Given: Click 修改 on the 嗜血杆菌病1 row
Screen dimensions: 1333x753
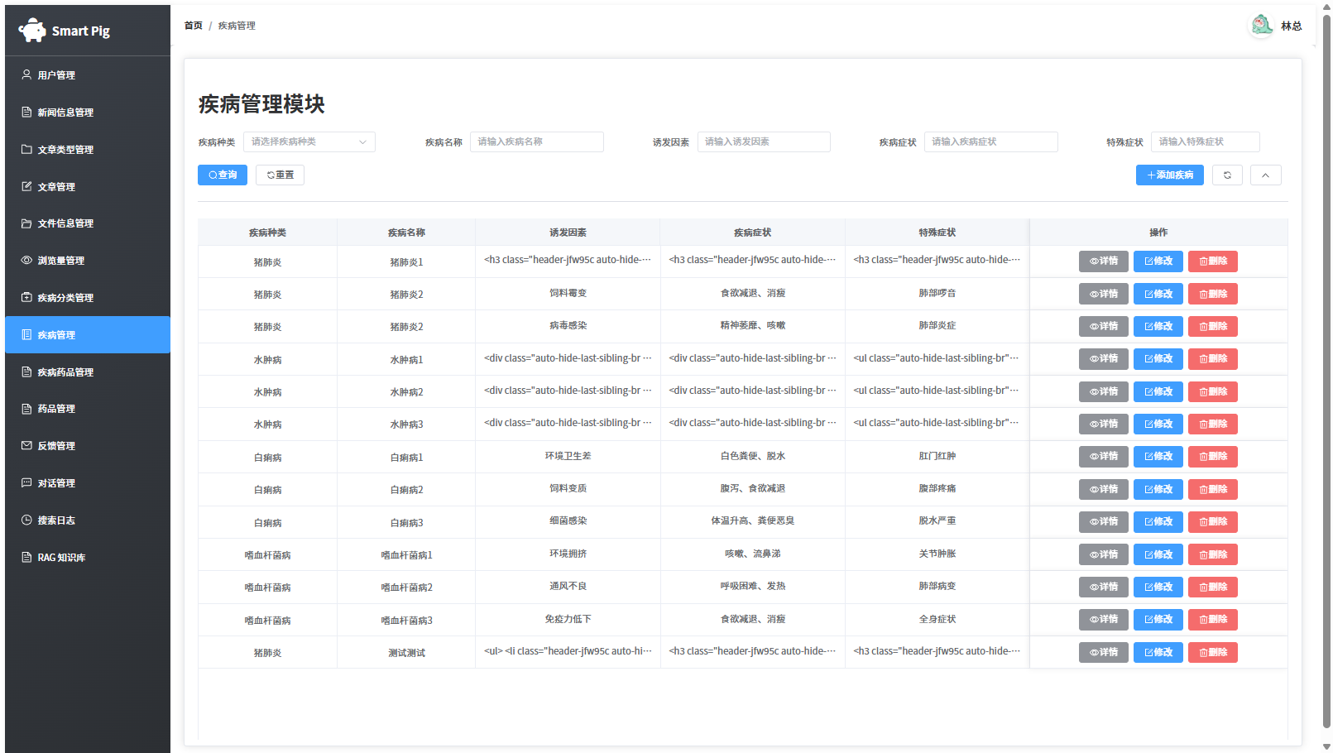Looking at the screenshot, I should click(x=1158, y=554).
